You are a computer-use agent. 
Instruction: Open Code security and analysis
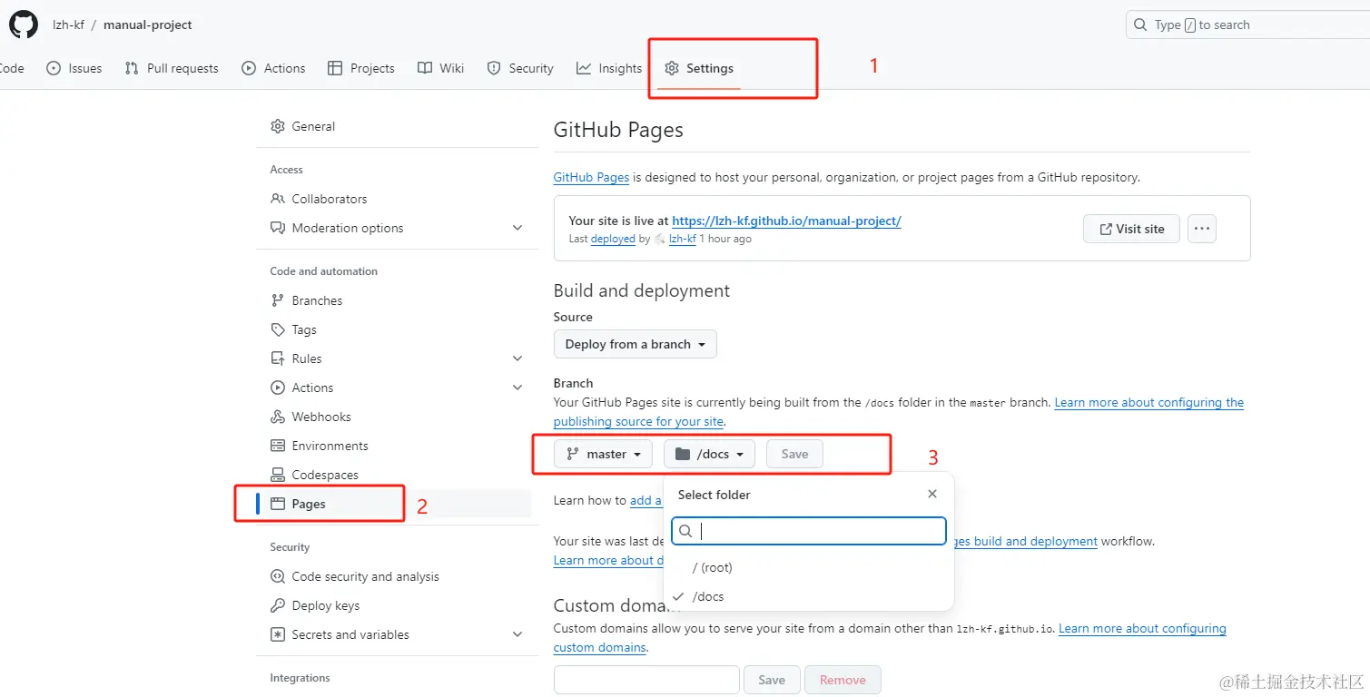click(365, 576)
